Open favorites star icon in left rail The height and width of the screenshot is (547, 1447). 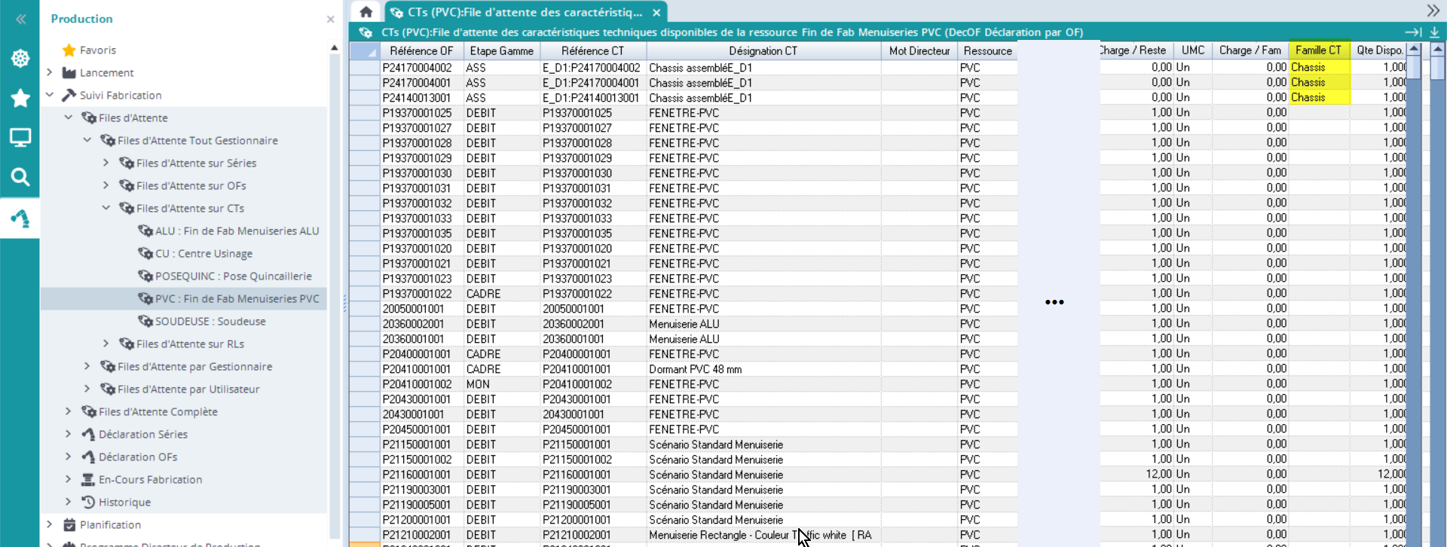coord(20,98)
